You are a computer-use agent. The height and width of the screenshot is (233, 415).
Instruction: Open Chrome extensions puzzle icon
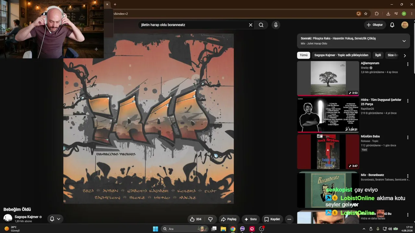(377, 14)
